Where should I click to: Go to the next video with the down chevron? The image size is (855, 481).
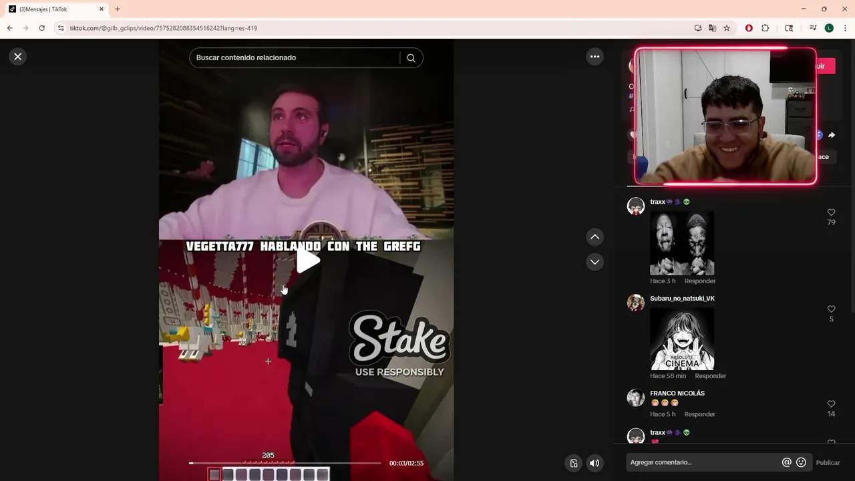coord(594,262)
